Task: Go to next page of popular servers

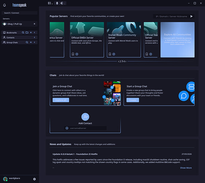Action: pos(126,61)
